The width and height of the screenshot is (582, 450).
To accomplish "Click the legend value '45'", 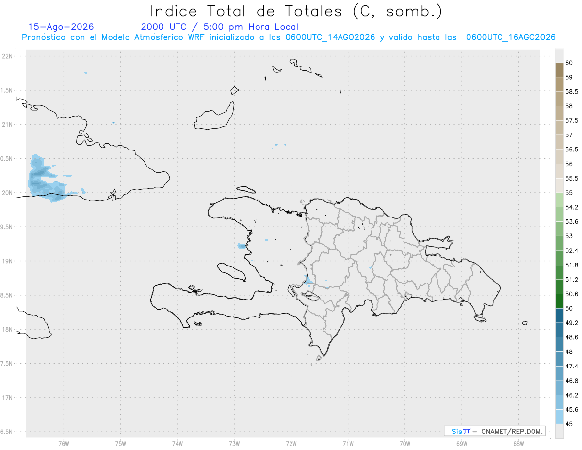I will pos(569,424).
